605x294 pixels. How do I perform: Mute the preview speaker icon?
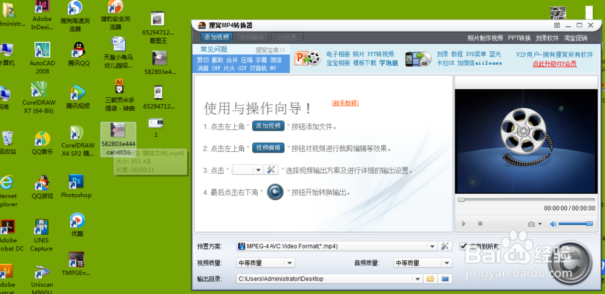pyautogui.click(x=554, y=224)
